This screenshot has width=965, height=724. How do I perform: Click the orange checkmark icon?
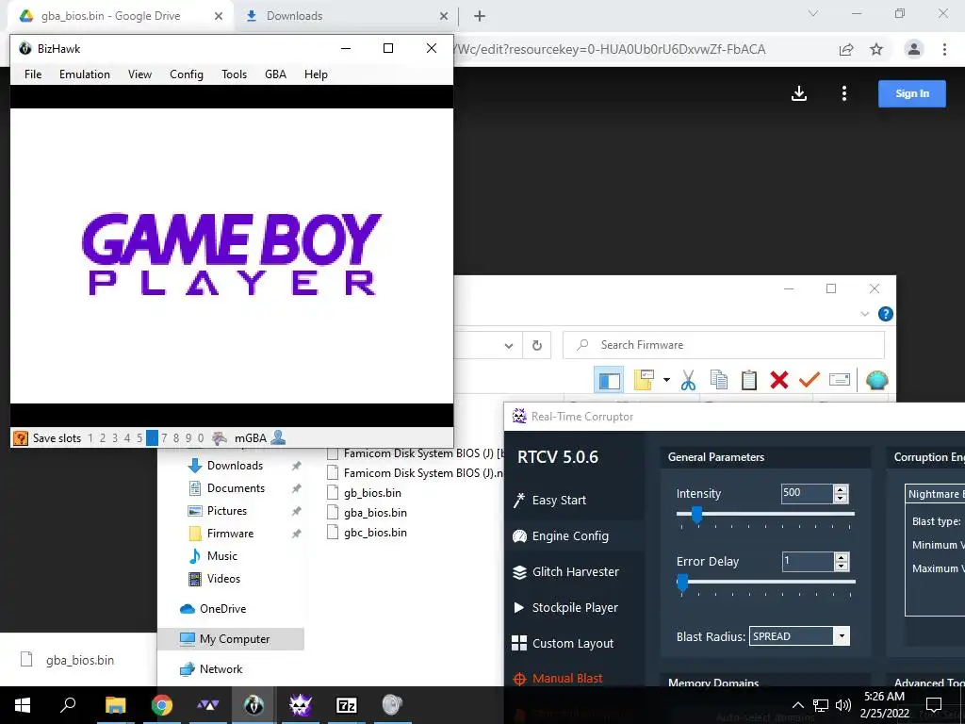tap(810, 380)
